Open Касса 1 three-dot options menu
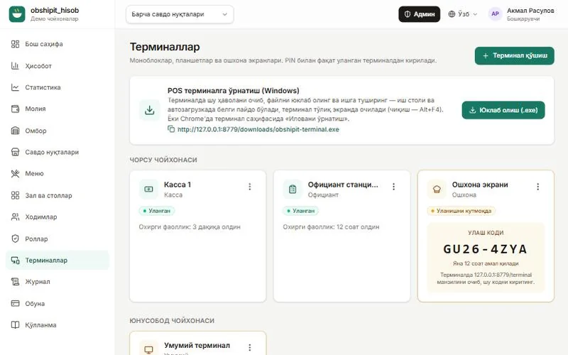Viewport: 568px width, 355px height. pos(250,187)
